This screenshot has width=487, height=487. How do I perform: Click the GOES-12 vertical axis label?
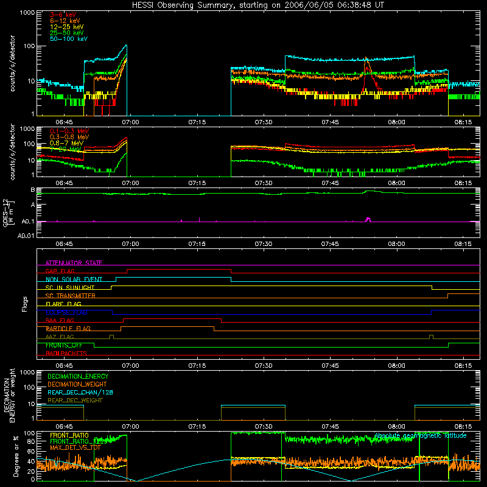pos(8,212)
